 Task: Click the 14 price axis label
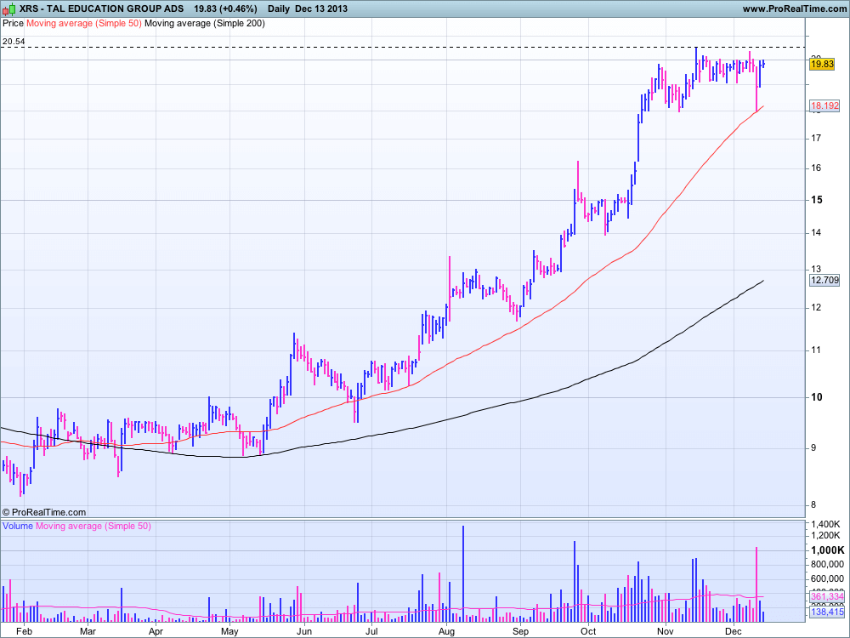pyautogui.click(x=816, y=233)
